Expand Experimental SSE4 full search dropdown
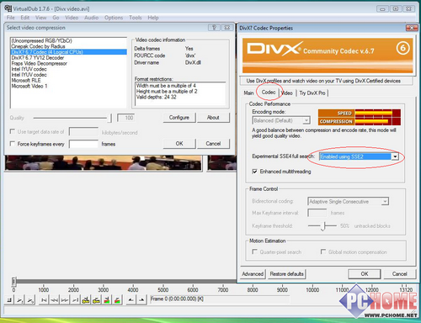 tap(395, 156)
